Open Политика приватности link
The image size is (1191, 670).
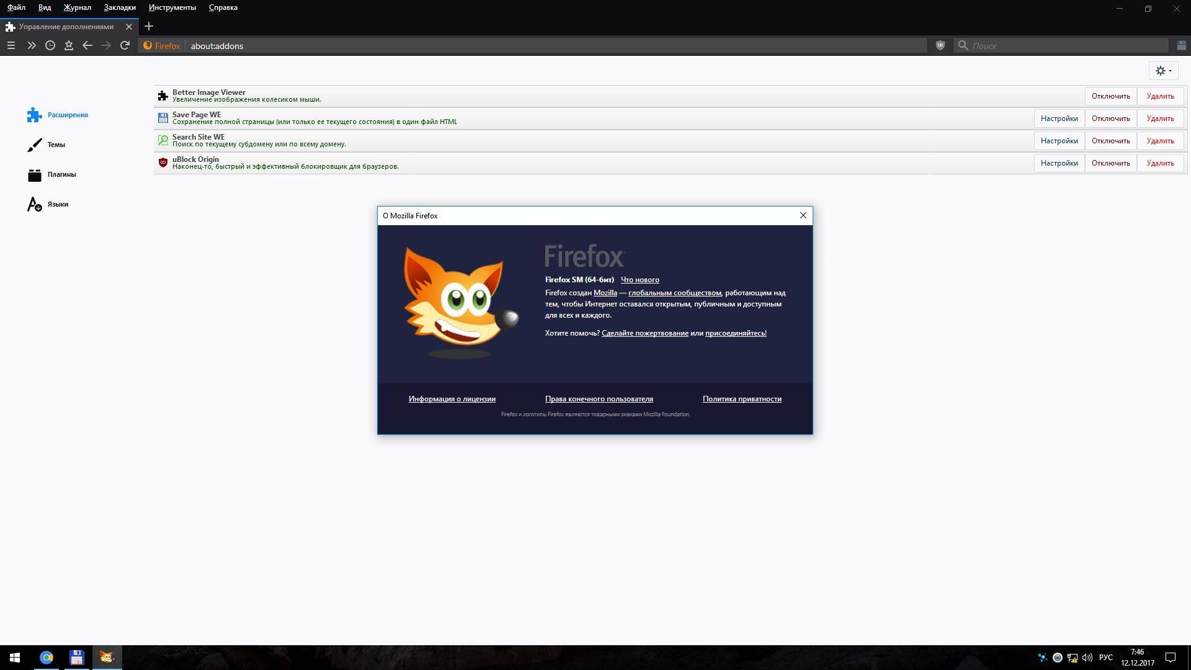tap(742, 399)
